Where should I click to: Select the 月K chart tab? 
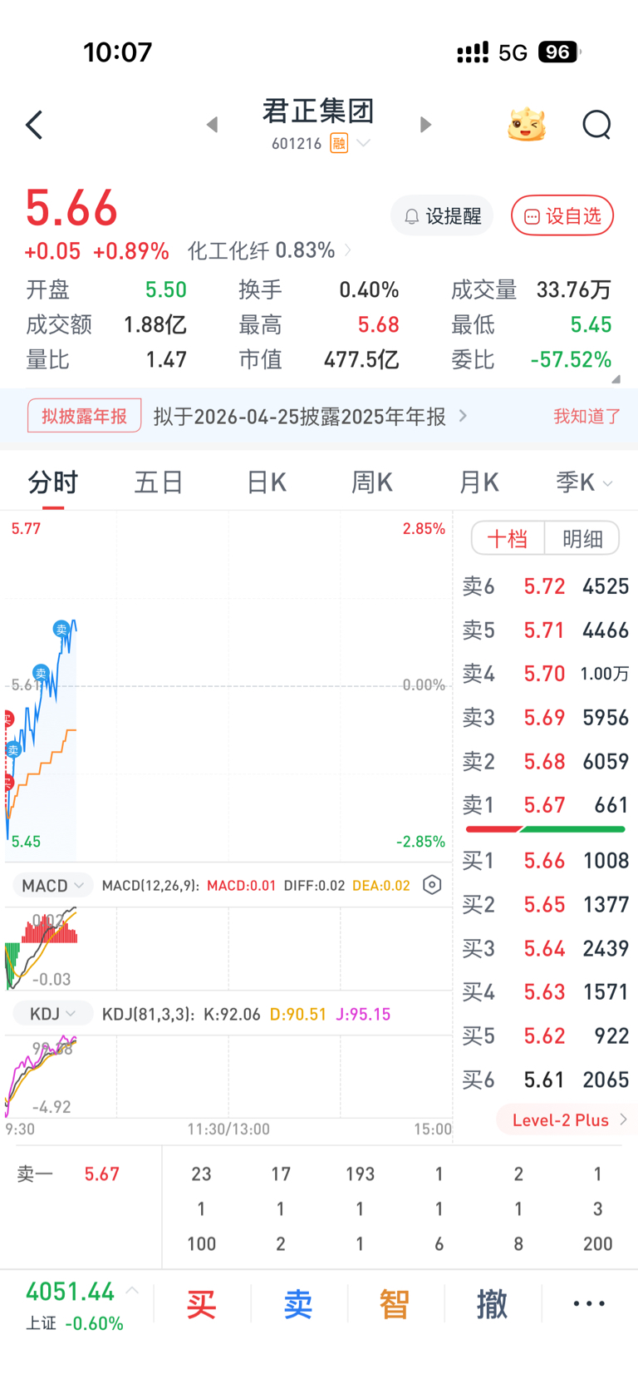(478, 482)
